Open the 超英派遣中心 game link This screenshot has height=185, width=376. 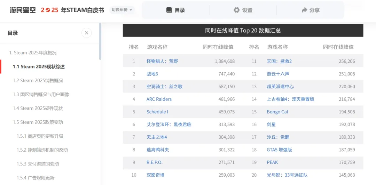coord(280,87)
